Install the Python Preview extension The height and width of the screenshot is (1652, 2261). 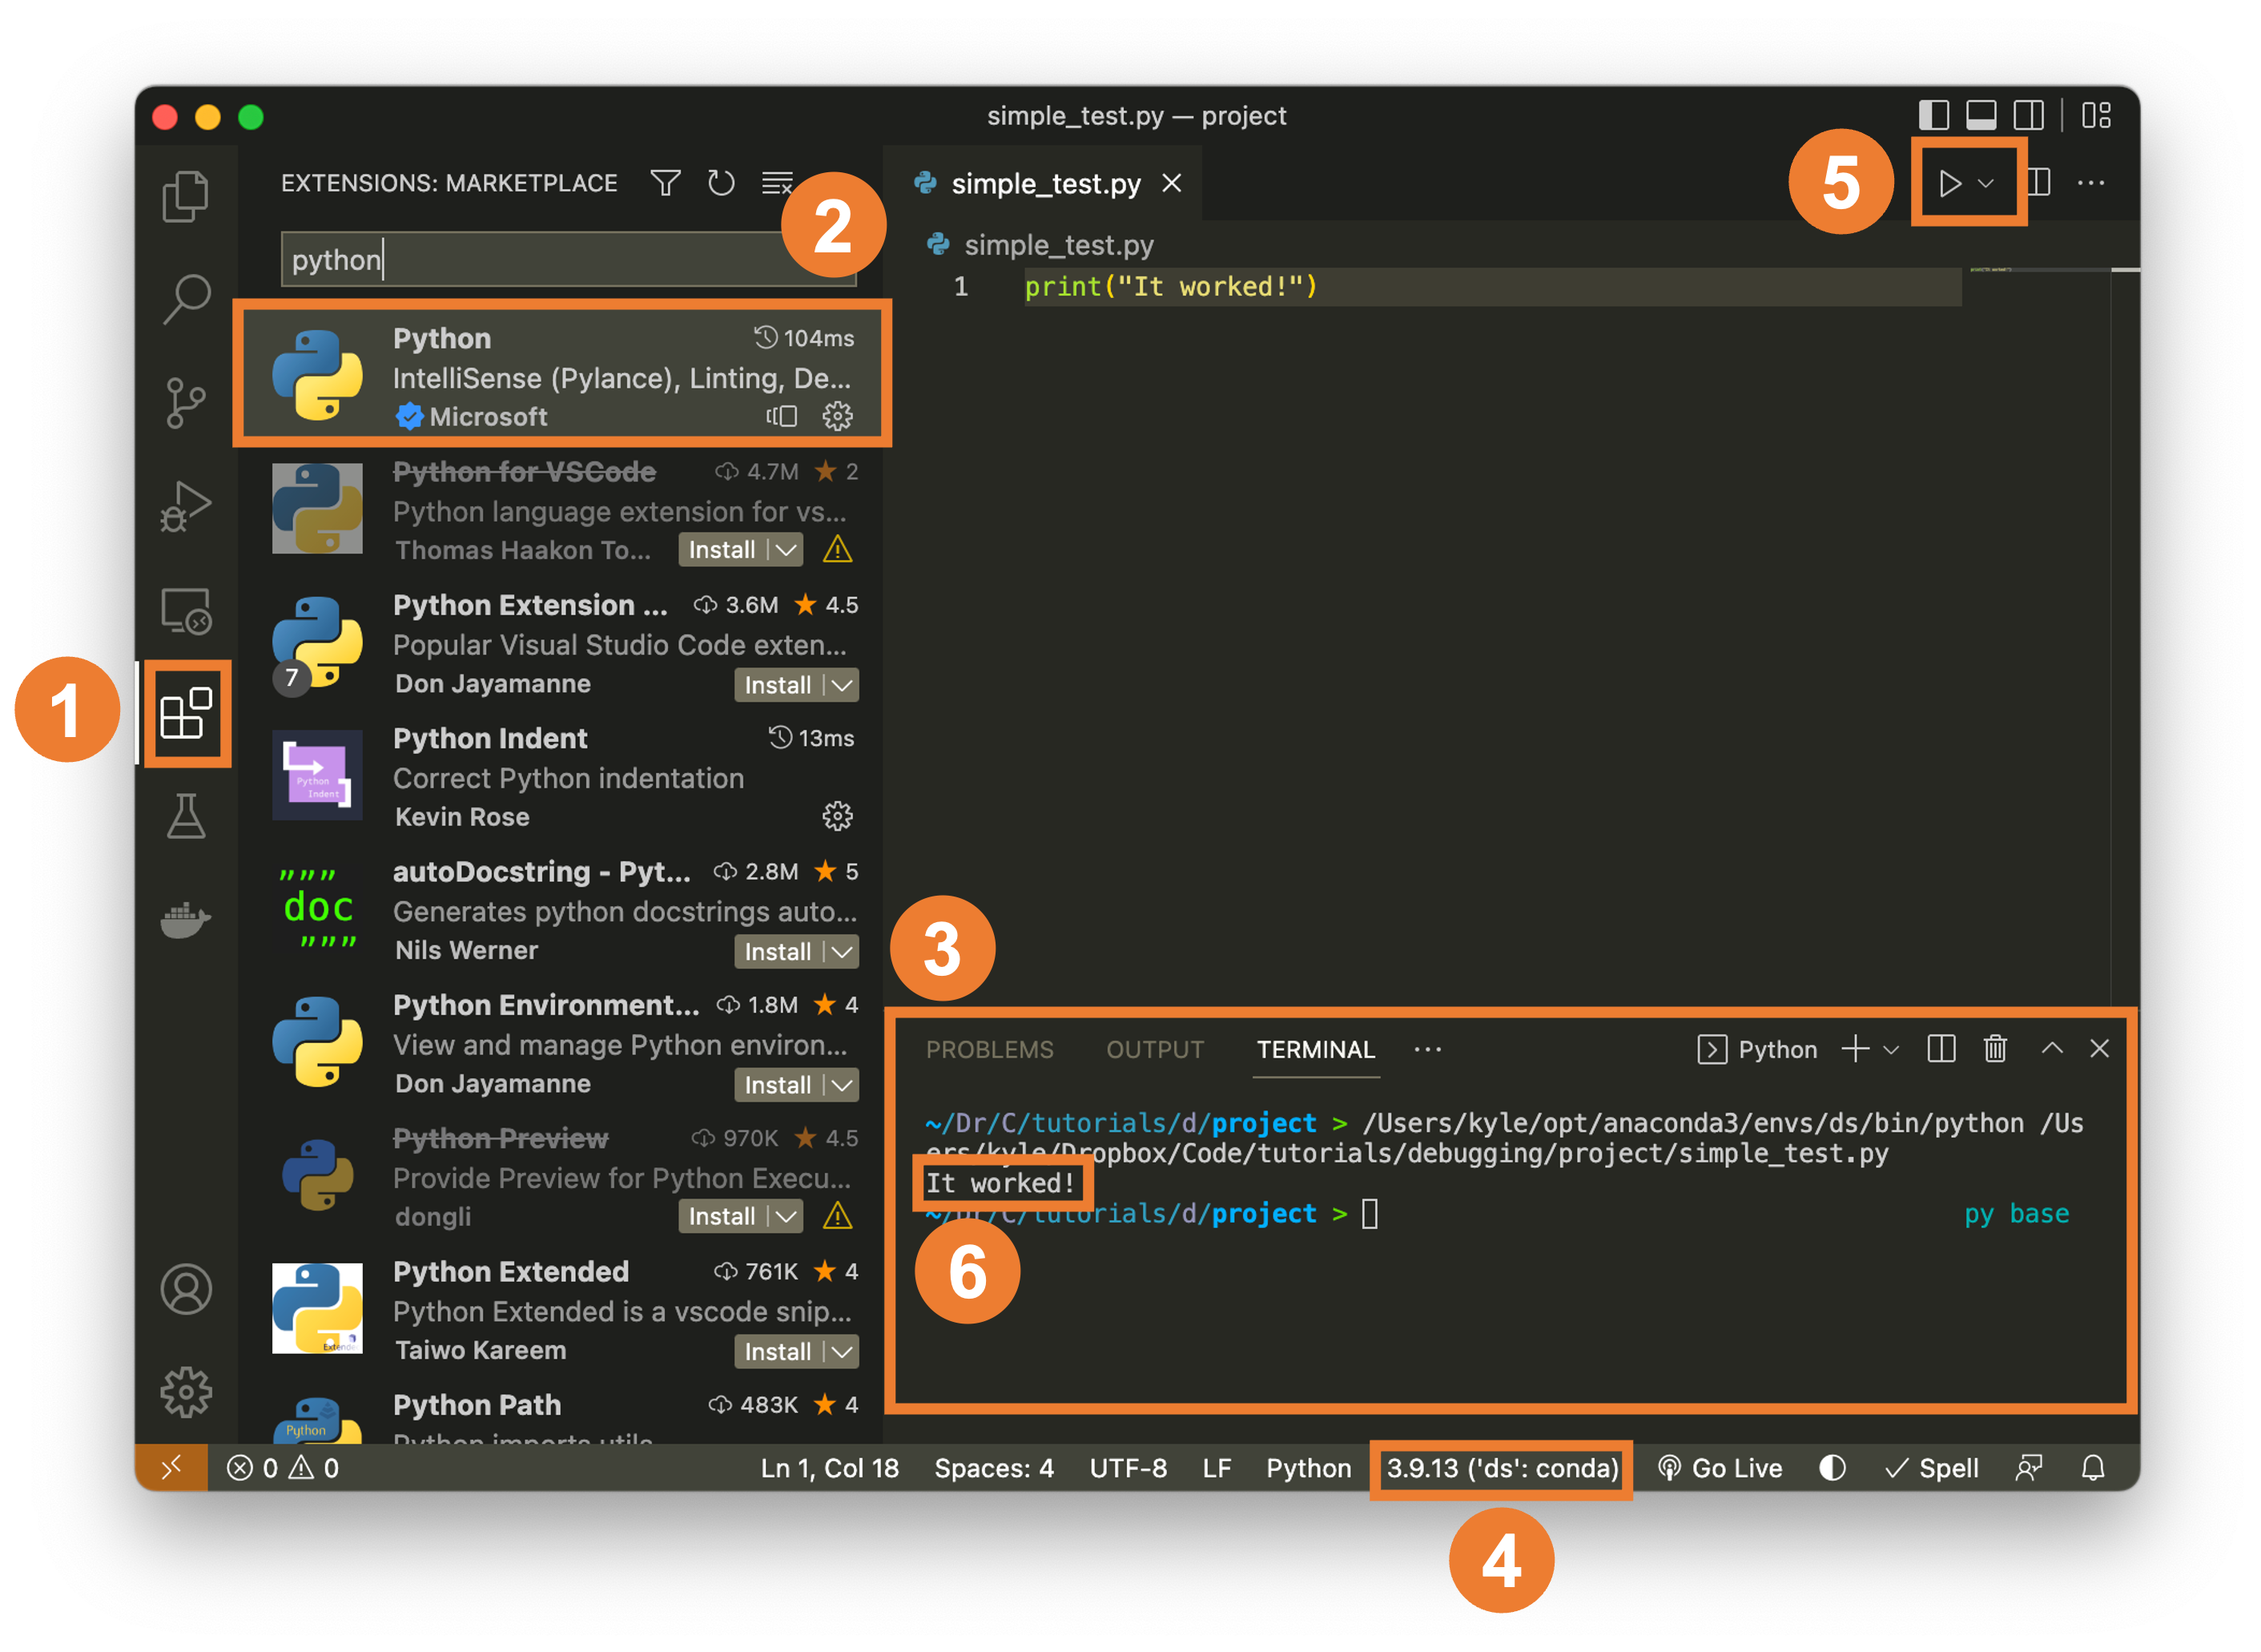click(x=722, y=1216)
